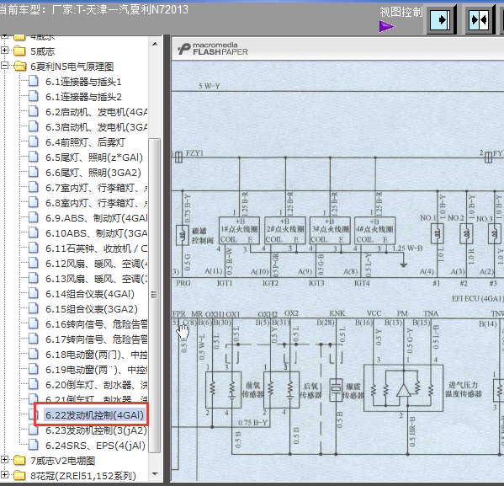
Task: Open 6.12风扇、暖风、空调 page
Action: (96, 264)
